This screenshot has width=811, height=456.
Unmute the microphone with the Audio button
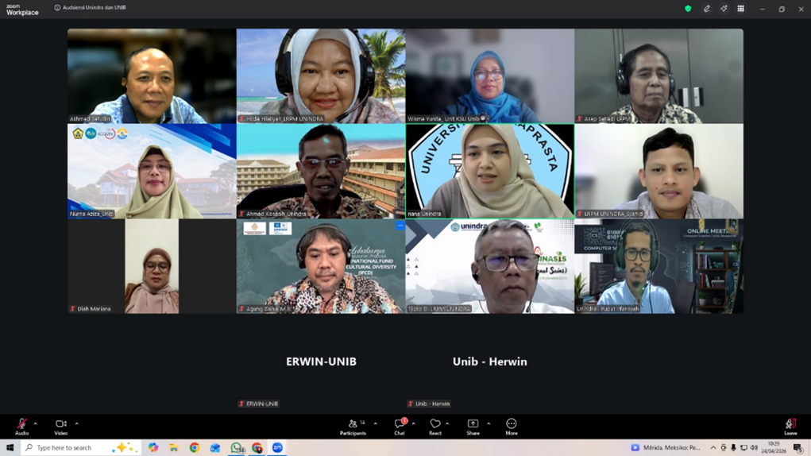pyautogui.click(x=21, y=425)
